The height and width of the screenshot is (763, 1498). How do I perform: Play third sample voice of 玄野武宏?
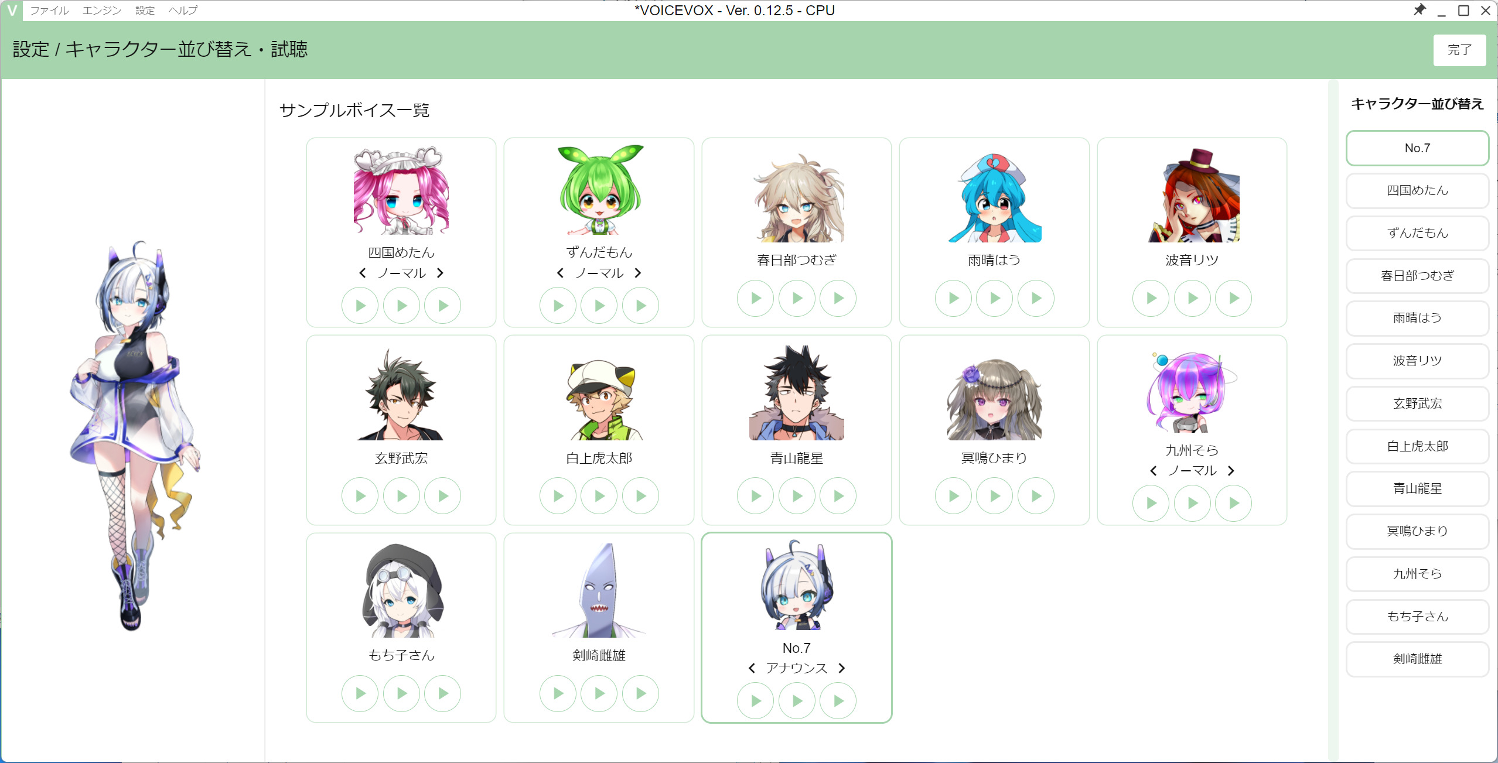coord(442,496)
